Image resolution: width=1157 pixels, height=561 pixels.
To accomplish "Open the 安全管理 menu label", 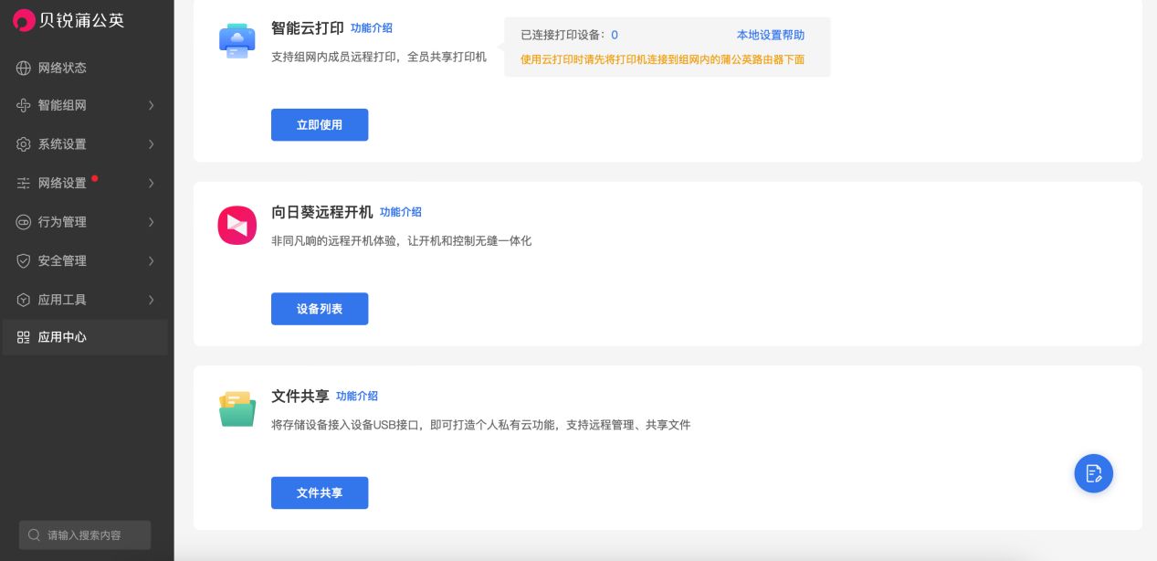I will (x=62, y=260).
